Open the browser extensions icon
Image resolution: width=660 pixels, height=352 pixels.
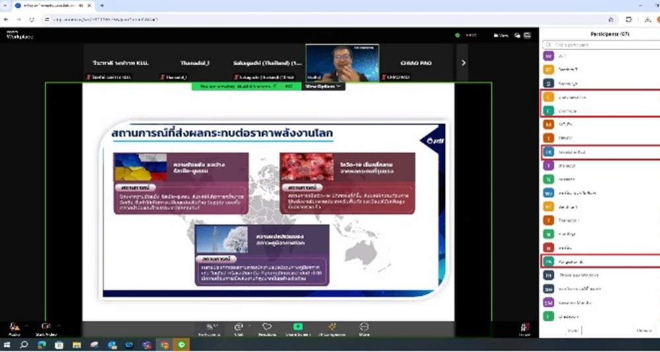pos(629,19)
